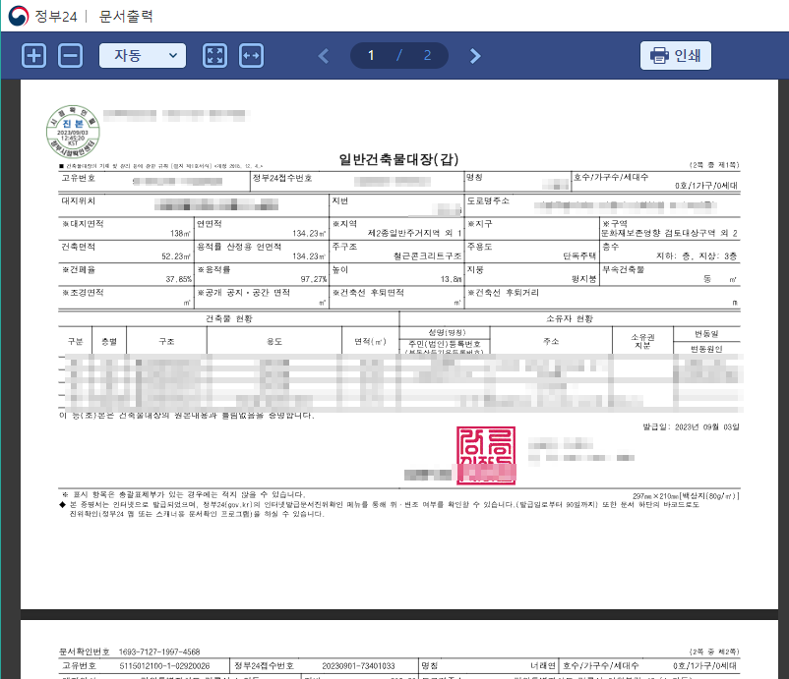Open the 자동 zoom level dropdown

point(143,55)
